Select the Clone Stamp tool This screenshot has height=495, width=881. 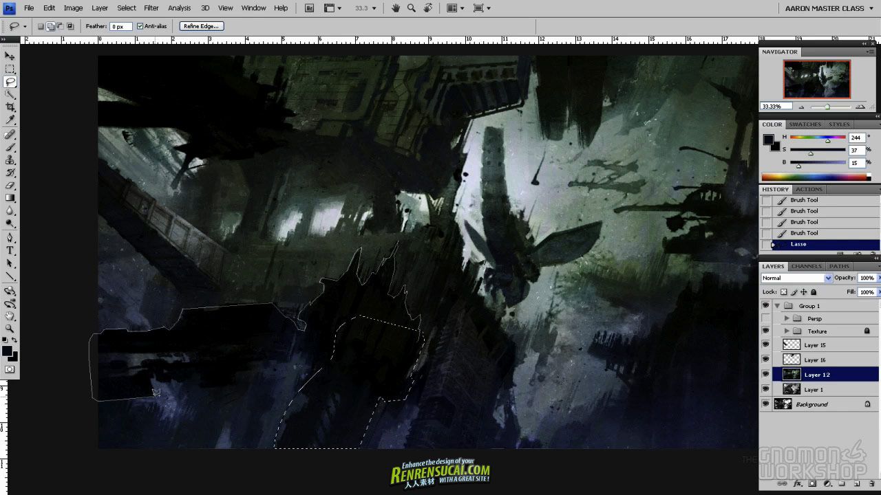[x=10, y=160]
